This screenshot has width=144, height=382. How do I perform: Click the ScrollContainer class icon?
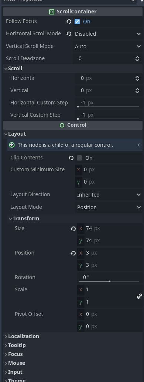tap(52, 12)
